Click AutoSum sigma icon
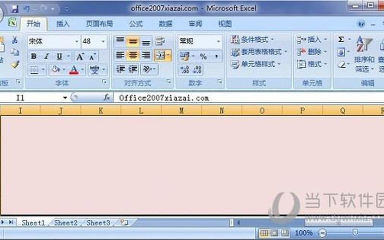Image resolution: width=384 pixels, height=240 pixels. pyautogui.click(x=341, y=39)
